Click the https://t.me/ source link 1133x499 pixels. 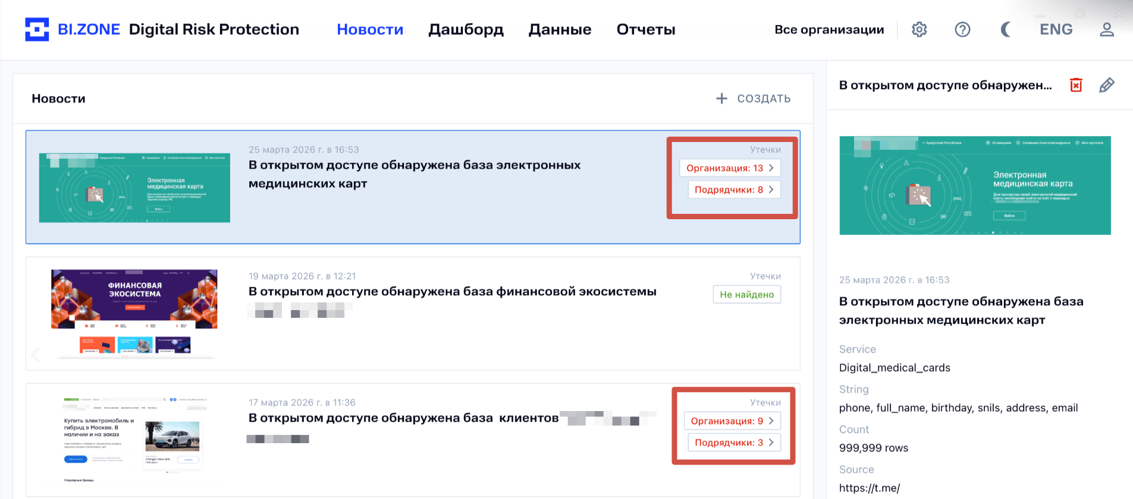pyautogui.click(x=870, y=488)
